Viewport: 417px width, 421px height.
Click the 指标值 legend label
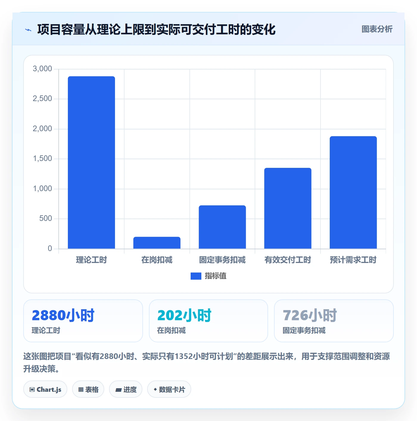216,276
